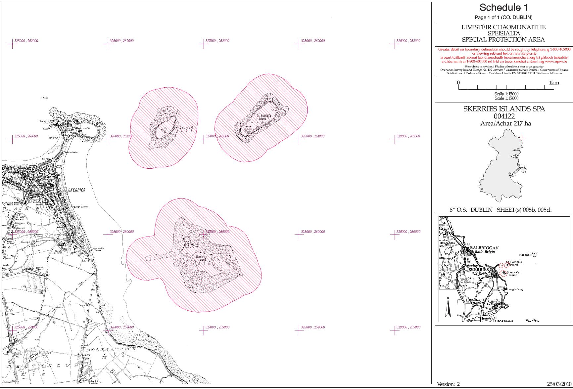Click "Area/Achar 217 ha" text

click(x=505, y=124)
